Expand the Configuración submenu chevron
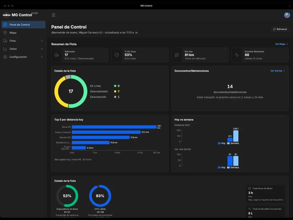 coord(42,57)
